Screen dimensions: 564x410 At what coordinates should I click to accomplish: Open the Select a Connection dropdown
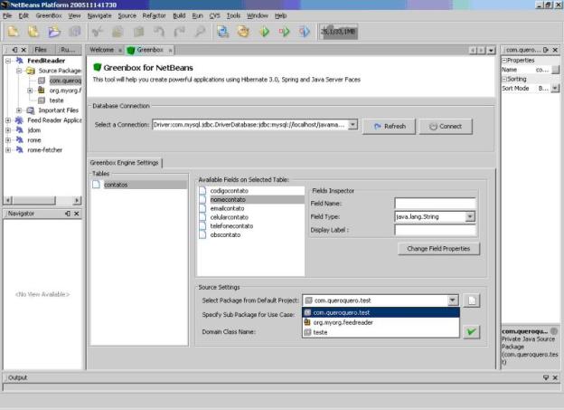point(352,125)
